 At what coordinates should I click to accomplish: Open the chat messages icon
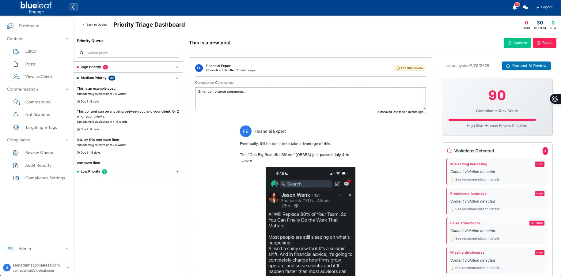[x=525, y=7]
